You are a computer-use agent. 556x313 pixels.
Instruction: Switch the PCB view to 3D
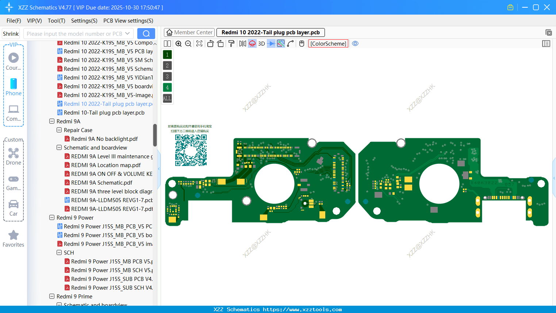tap(261, 43)
